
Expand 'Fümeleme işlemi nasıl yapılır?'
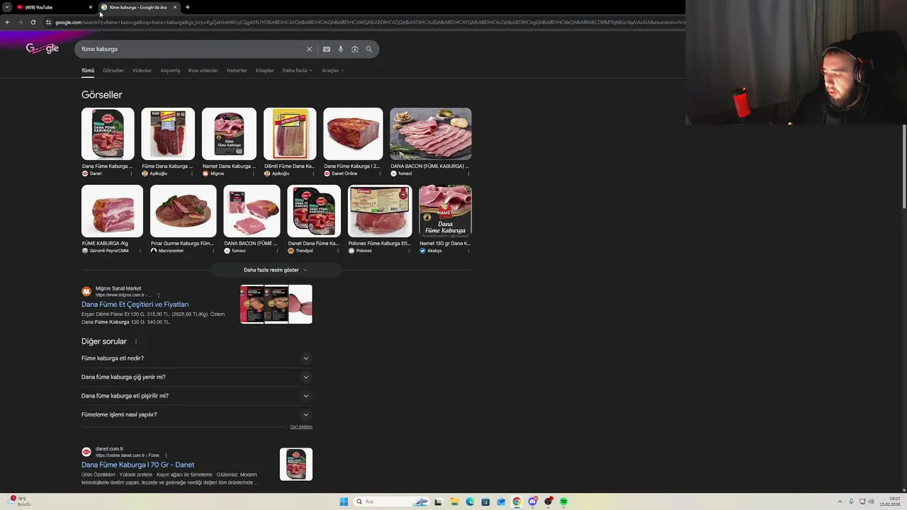(197, 414)
